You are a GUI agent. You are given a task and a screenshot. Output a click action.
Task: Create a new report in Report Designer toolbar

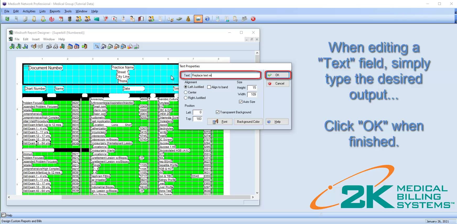12,47
